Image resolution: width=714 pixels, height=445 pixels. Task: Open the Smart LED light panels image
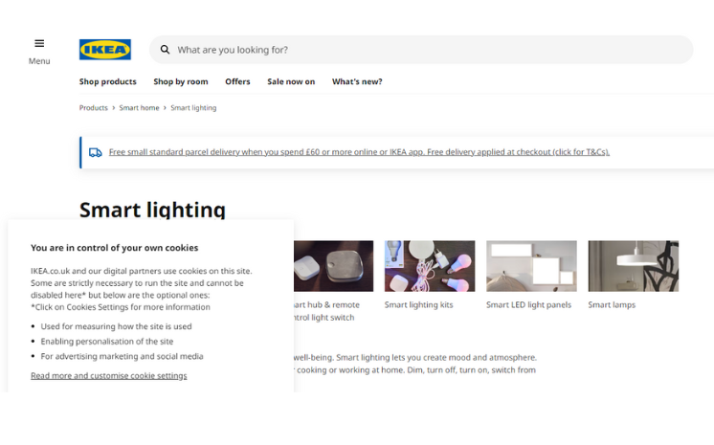(x=531, y=266)
